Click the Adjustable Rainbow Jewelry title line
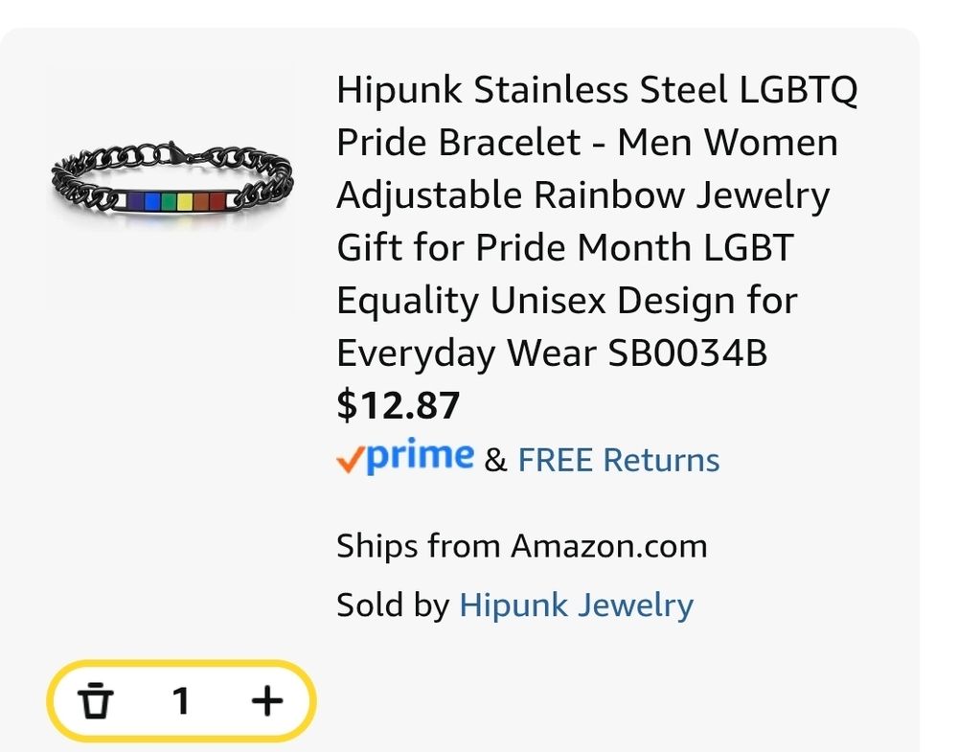The image size is (958, 752). coord(582,195)
